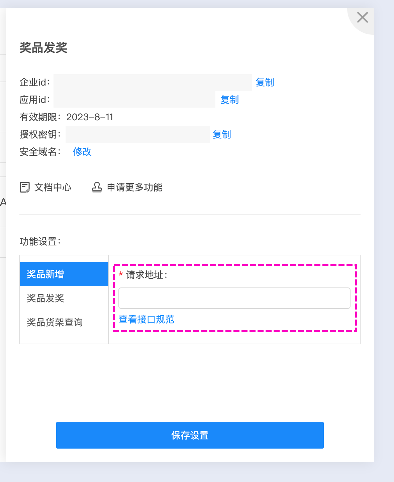Screen dimensions: 394x482
Task: Open 查看接口规范 link
Action: point(146,319)
